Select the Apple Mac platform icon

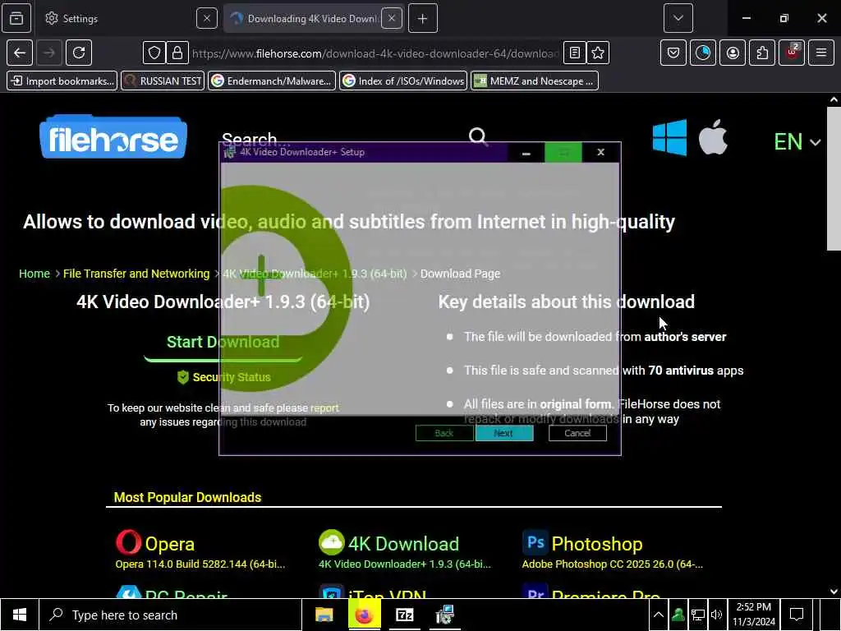click(x=713, y=137)
